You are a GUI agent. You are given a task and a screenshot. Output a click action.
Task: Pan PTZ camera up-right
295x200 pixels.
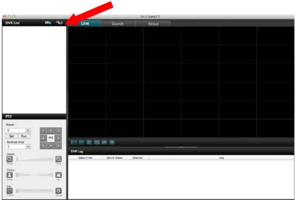click(x=58, y=131)
